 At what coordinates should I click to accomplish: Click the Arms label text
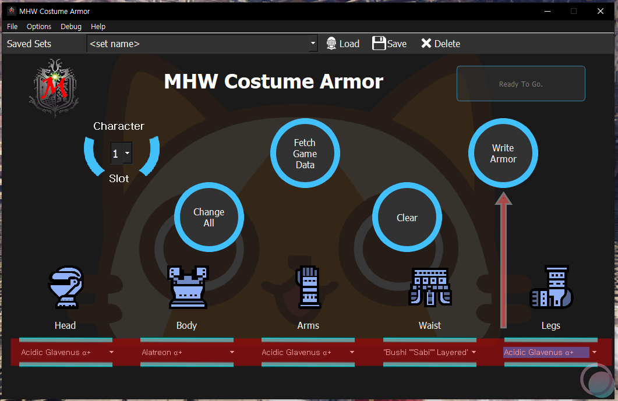coord(308,325)
